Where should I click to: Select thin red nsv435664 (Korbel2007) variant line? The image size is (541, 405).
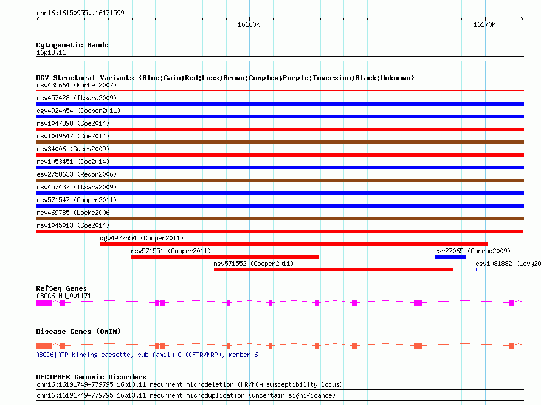280,91
